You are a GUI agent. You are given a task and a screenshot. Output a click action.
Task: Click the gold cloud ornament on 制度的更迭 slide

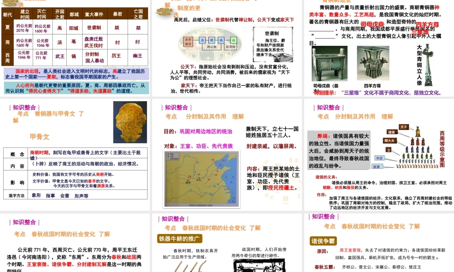click(163, 11)
